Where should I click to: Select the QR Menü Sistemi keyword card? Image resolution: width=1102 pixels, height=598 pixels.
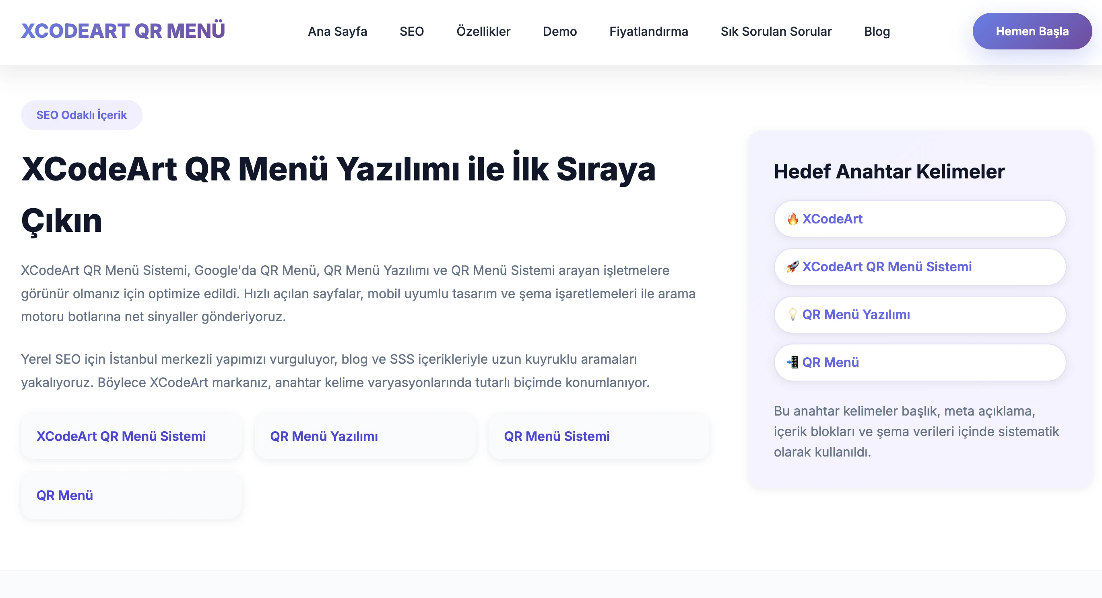click(x=598, y=436)
